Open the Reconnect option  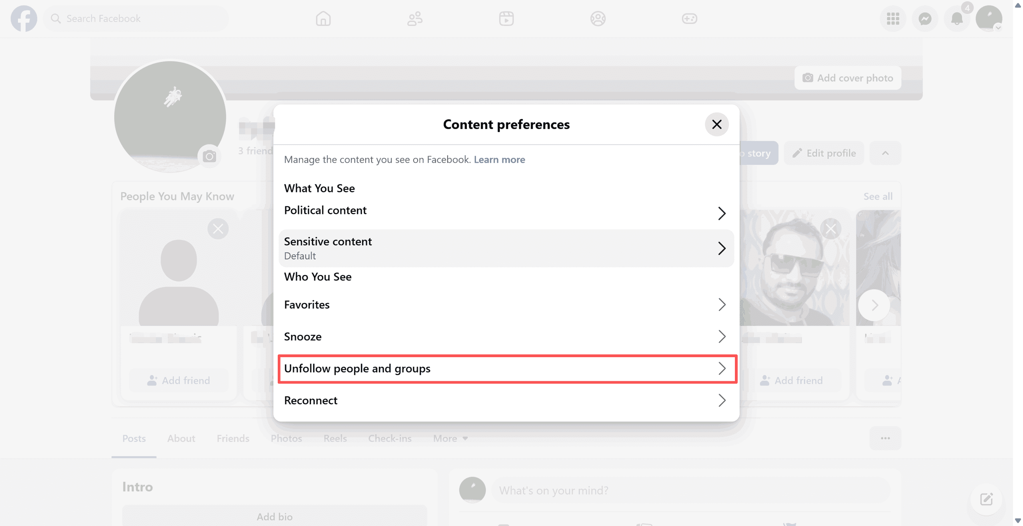click(506, 401)
